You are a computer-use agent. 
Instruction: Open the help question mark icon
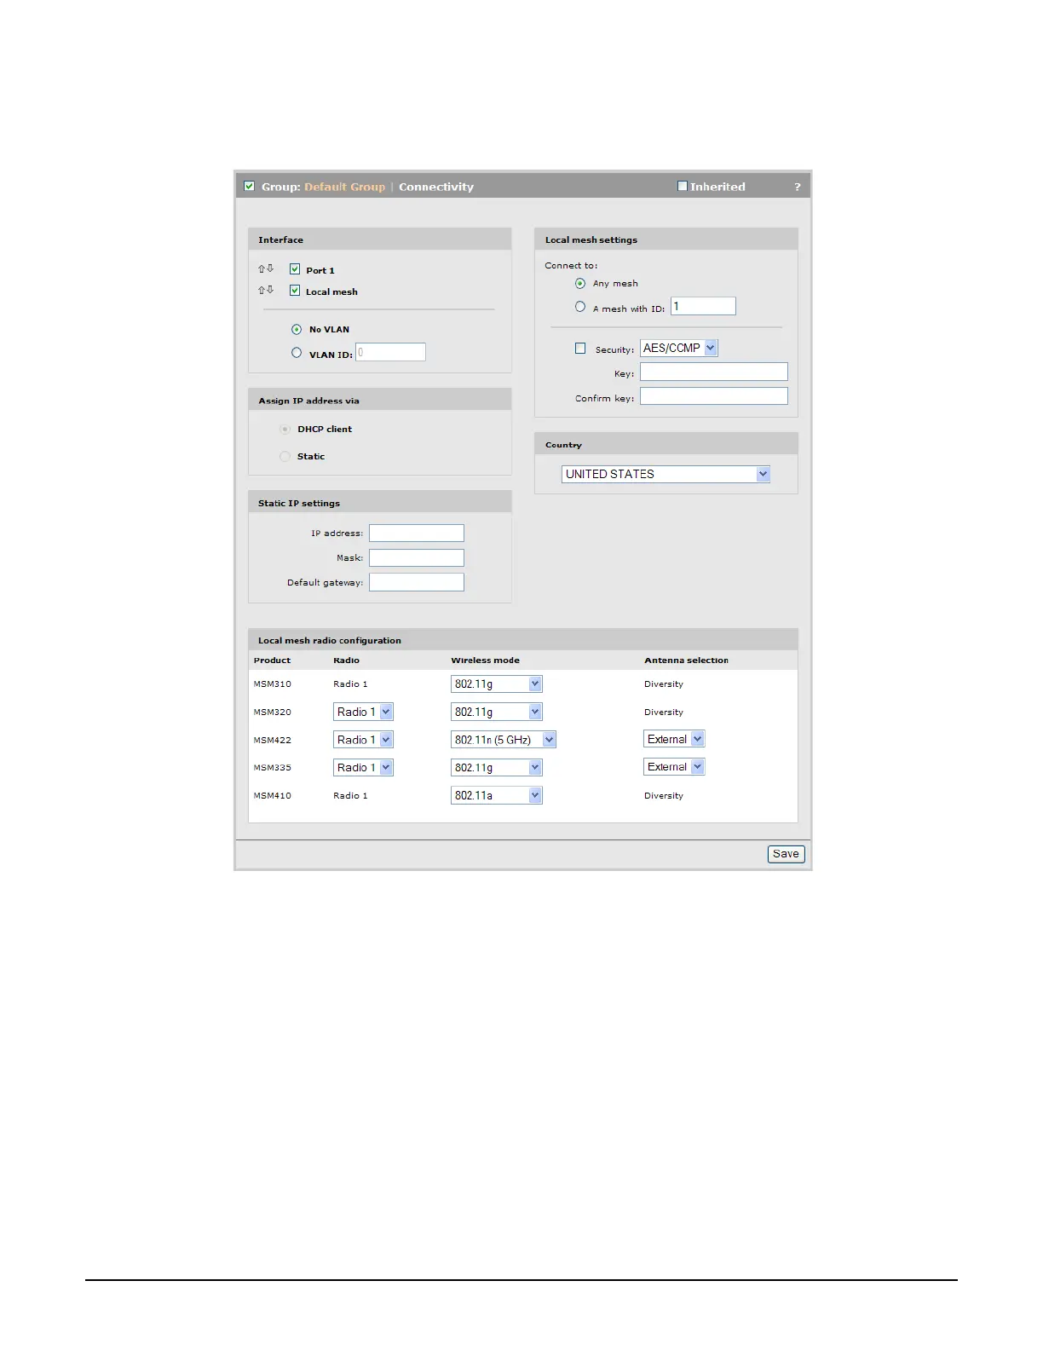point(798,187)
